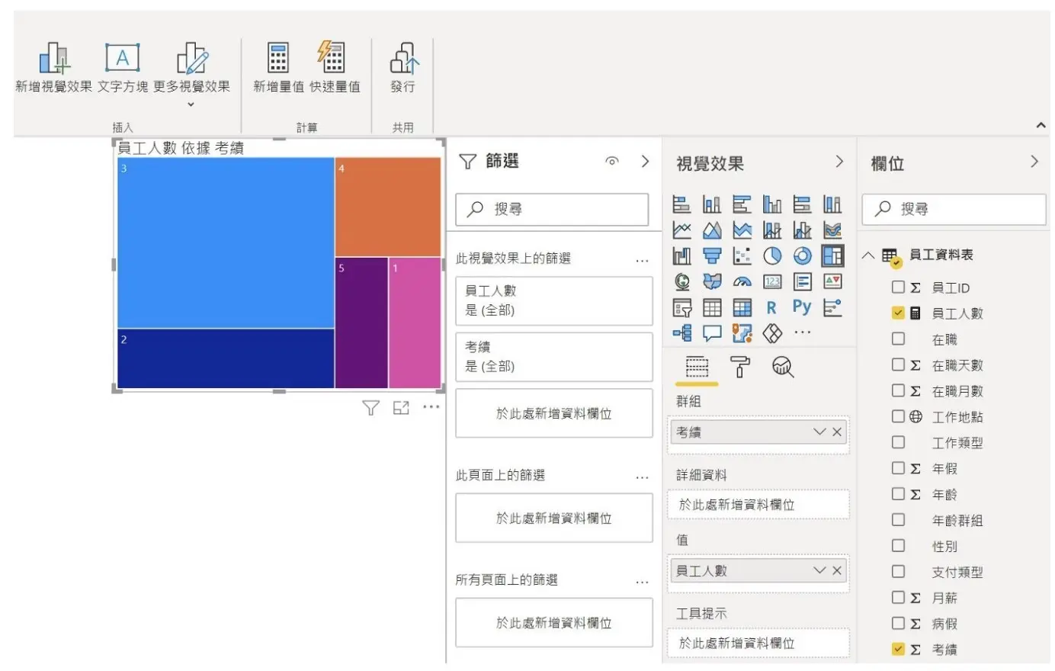Select the line chart visual

pos(681,230)
